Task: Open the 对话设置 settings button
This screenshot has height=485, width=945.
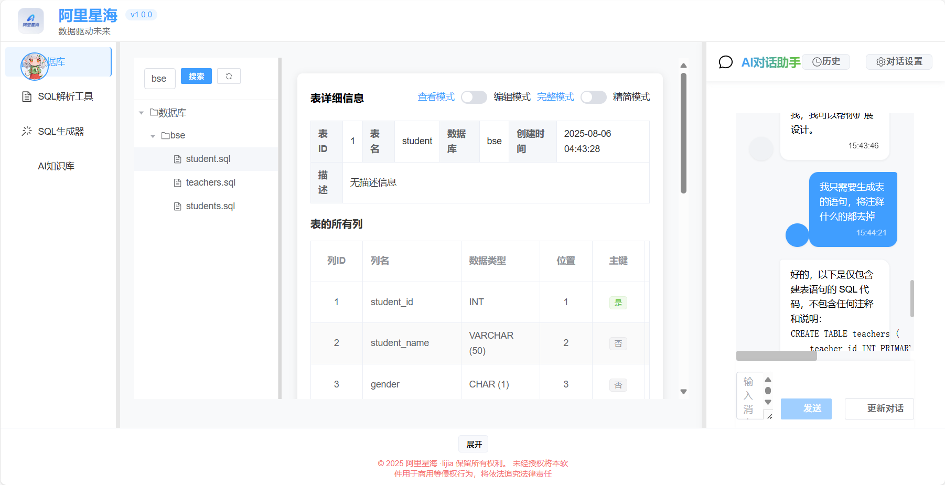Action: pos(899,61)
